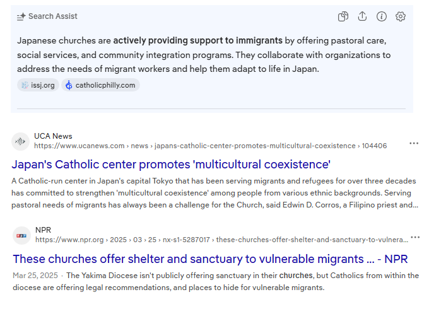
Task: Click the catholicphilly.com favicon icon
Action: point(69,85)
